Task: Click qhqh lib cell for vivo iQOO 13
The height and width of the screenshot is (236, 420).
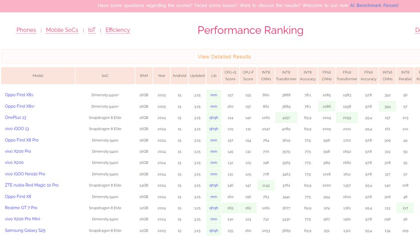Action: point(214,129)
